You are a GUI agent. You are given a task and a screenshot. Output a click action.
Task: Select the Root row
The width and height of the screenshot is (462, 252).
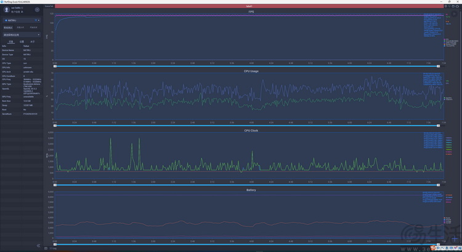[x=22, y=109]
